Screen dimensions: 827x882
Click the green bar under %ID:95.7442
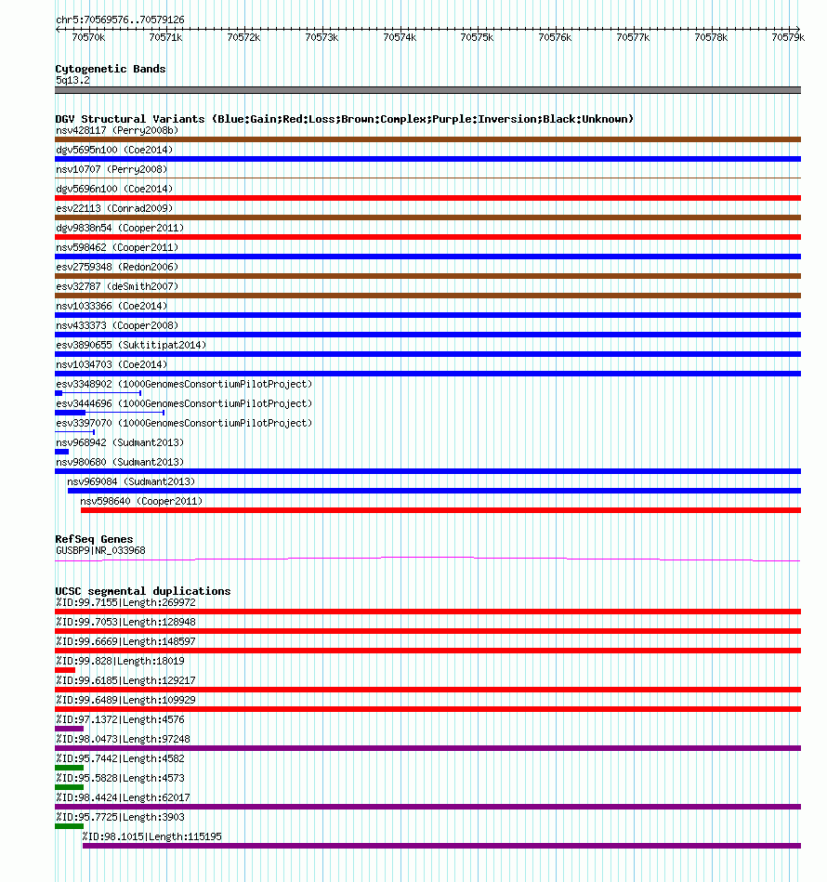pos(69,768)
